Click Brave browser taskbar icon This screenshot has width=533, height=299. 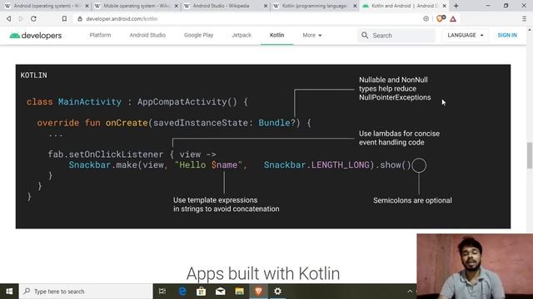(258, 292)
